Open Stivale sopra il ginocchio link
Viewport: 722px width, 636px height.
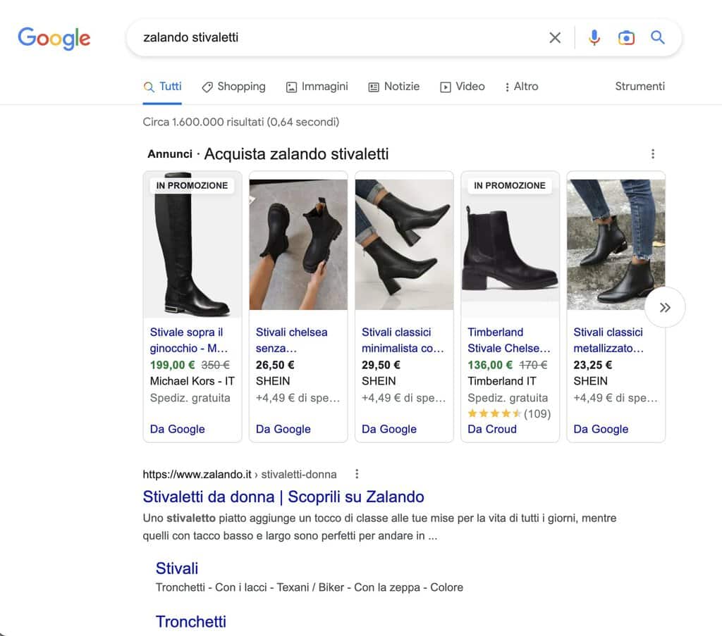pos(189,340)
